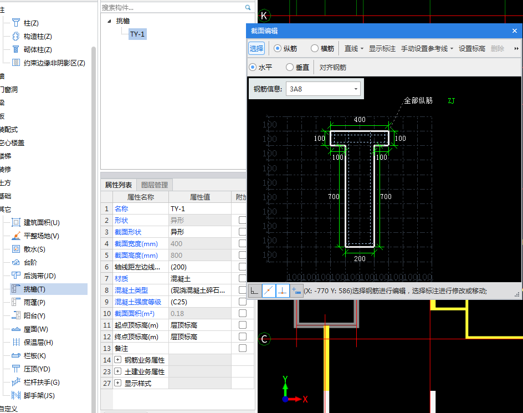Select the 台阶 icon
The height and width of the screenshot is (413, 523).
(16, 262)
